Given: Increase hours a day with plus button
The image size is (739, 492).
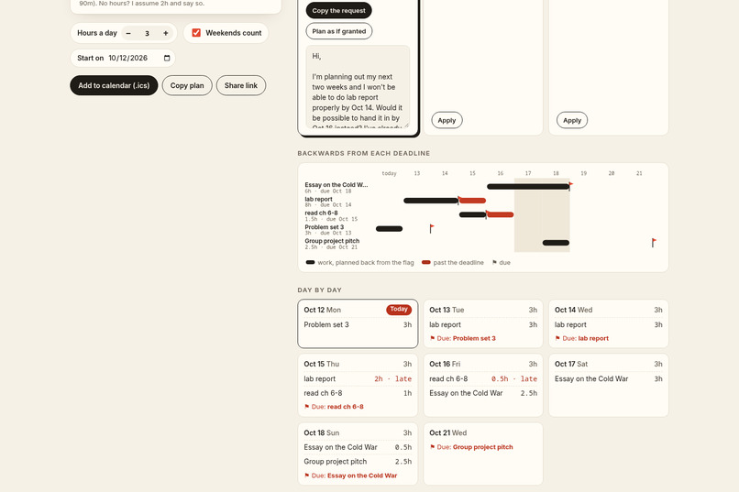Looking at the screenshot, I should pyautogui.click(x=165, y=33).
